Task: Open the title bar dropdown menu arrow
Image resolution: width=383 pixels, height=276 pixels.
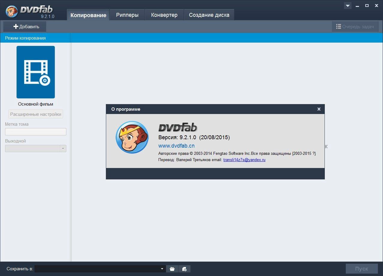Action: pyautogui.click(x=348, y=6)
